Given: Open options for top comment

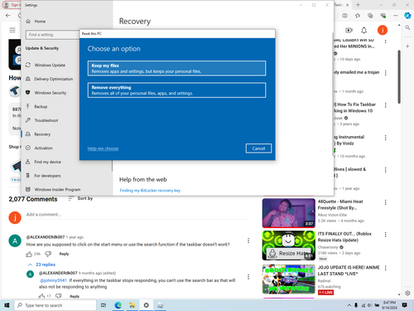Looking at the screenshot, I should pos(248,241).
